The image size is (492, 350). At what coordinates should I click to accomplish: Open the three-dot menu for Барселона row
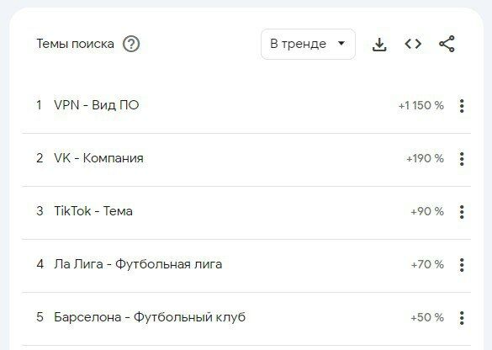tap(462, 318)
